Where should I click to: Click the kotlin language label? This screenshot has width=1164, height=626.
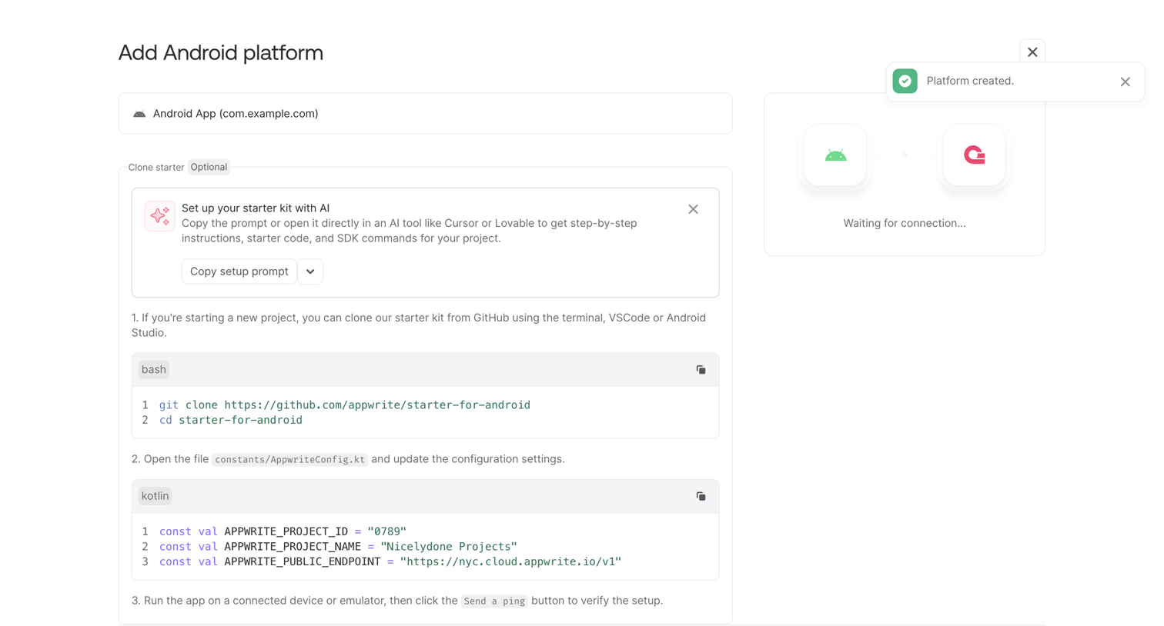point(155,496)
